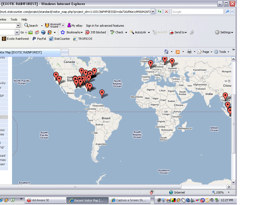Expand the Settings dropdown in toolbar
Image resolution: width=274 pixels, height=205 pixels.
[224, 32]
